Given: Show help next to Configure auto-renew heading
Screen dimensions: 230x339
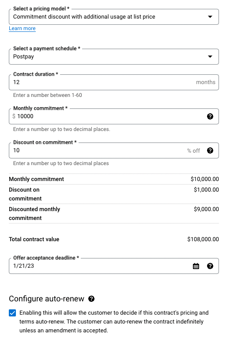Looking at the screenshot, I should click(91, 299).
